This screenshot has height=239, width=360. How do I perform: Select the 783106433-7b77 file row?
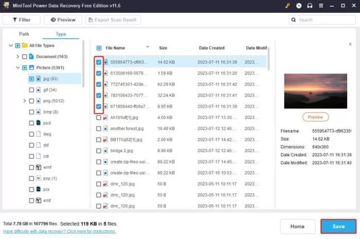coord(180,95)
